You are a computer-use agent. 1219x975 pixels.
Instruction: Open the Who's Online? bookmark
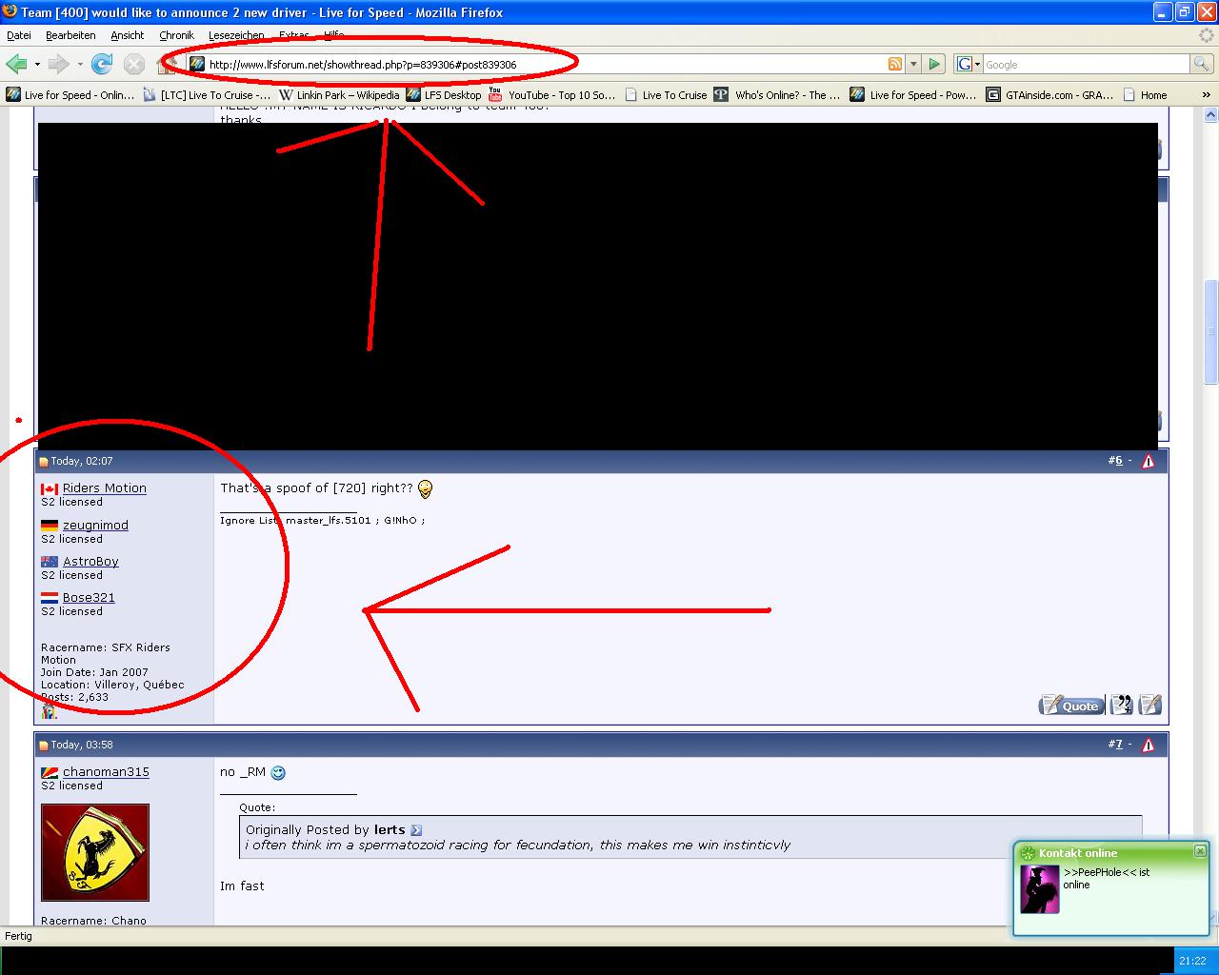[777, 95]
